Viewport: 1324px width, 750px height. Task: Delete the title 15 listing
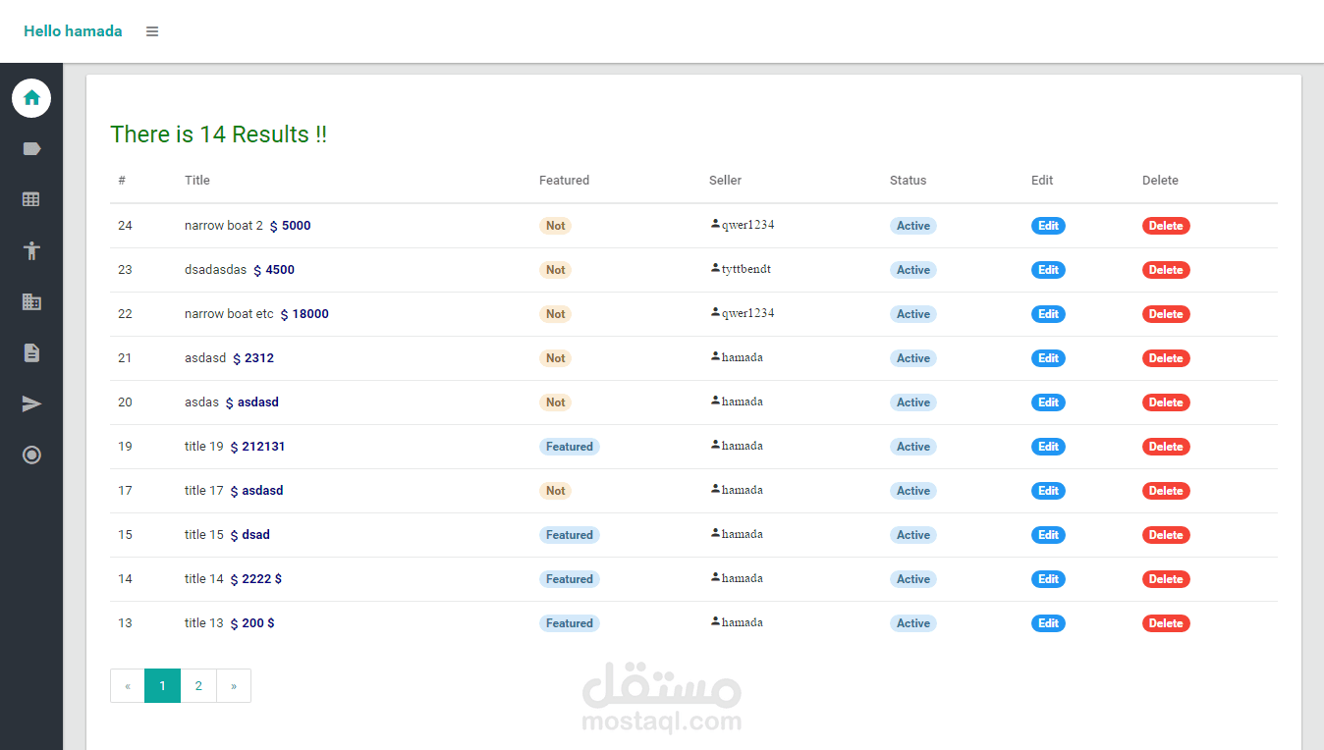1166,535
